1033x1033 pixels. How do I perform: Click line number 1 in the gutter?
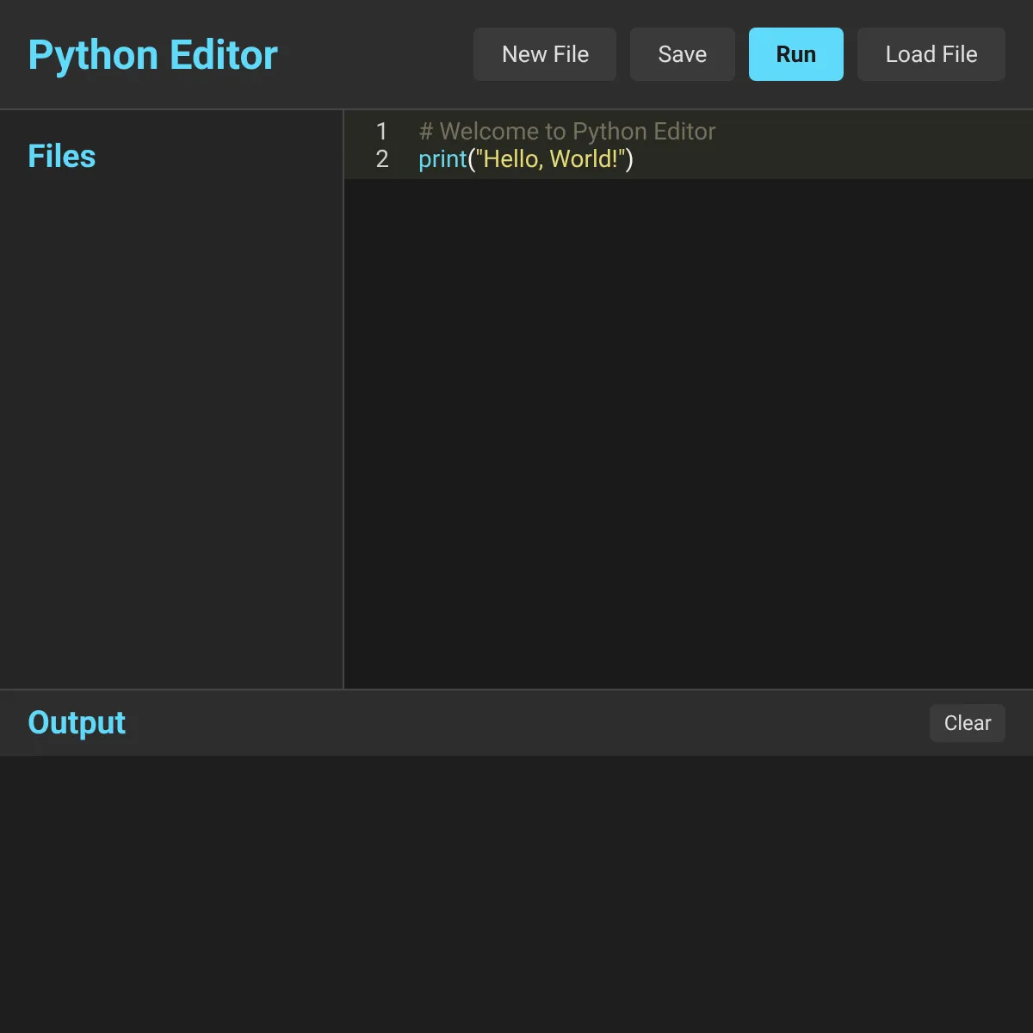click(381, 132)
